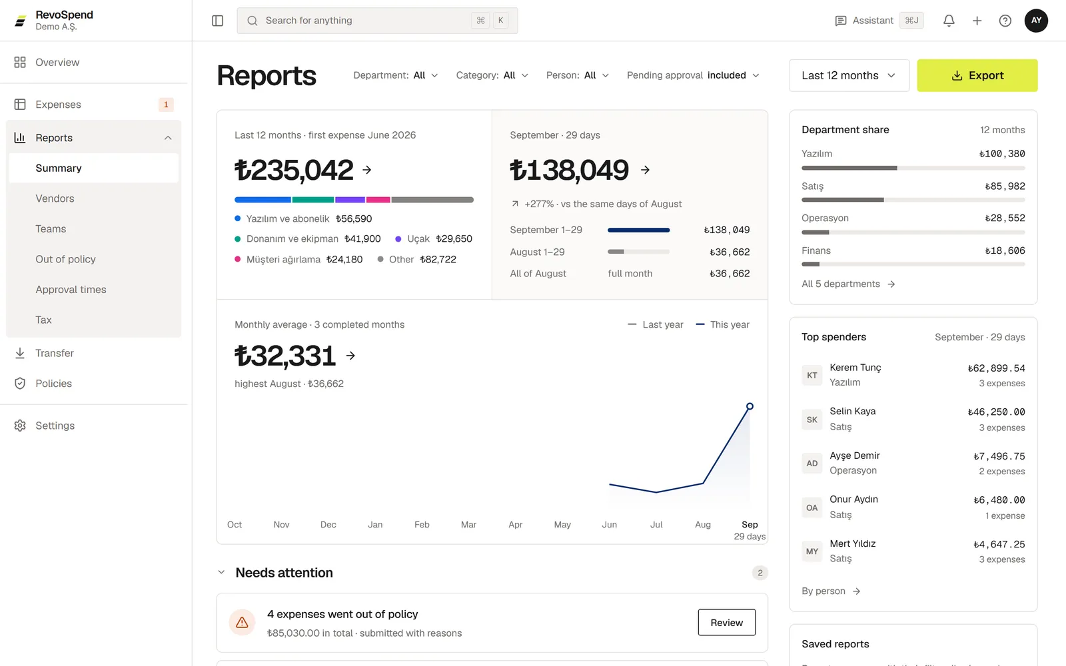Screen dimensions: 1066x666
Task: Toggle the Last year chart legend
Action: coord(656,324)
